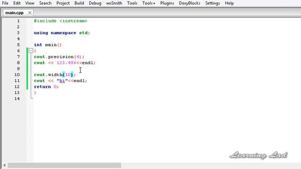Open the File menu
The height and width of the screenshot is (169, 301).
(5, 3)
